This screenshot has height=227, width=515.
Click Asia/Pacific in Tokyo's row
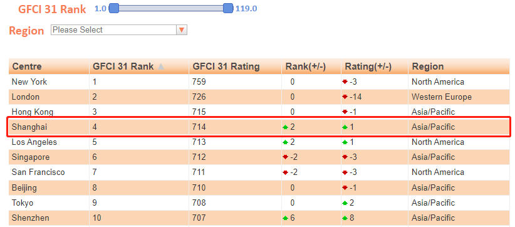[x=433, y=203]
